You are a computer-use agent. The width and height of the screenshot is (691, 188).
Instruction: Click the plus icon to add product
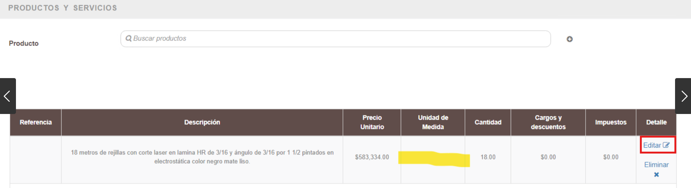[569, 39]
